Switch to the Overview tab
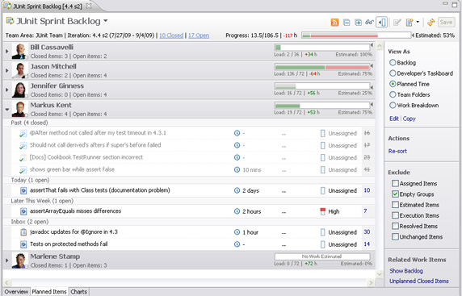Viewport: 462px width, 296px height. click(16, 292)
